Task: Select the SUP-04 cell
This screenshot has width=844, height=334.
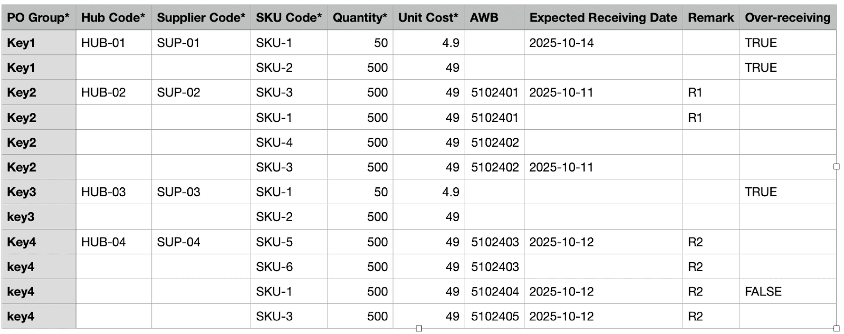Action: (x=178, y=242)
